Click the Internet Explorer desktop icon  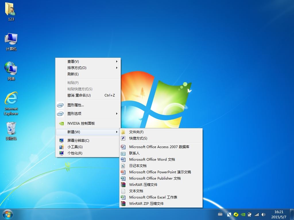tap(11, 103)
